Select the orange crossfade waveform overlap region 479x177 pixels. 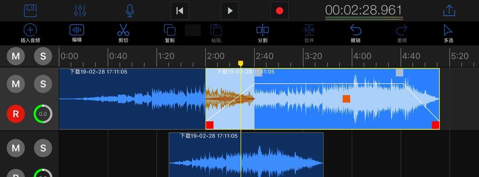(x=230, y=99)
